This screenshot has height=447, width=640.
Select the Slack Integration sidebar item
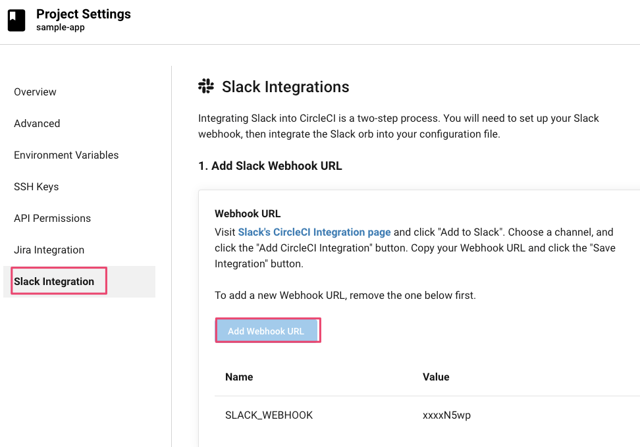(x=54, y=282)
